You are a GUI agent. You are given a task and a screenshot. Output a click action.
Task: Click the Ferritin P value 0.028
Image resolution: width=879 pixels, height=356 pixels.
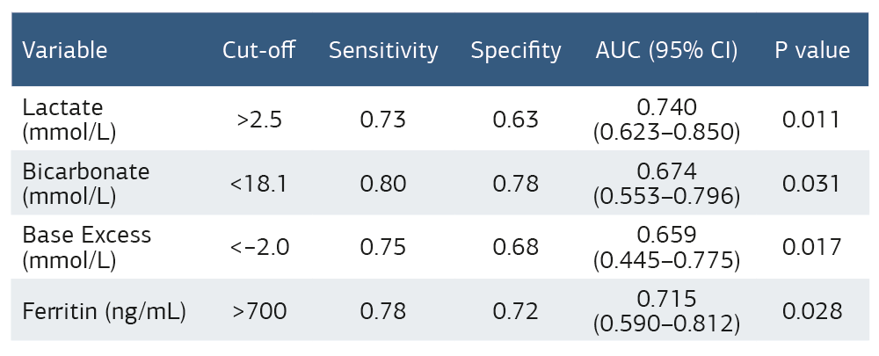point(812,311)
